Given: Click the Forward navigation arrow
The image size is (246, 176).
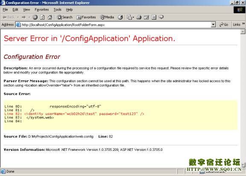Looking at the screenshot, I should pyautogui.click(x=23, y=17).
